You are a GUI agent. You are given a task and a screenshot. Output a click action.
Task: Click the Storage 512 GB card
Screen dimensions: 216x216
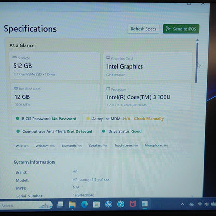coord(55,66)
